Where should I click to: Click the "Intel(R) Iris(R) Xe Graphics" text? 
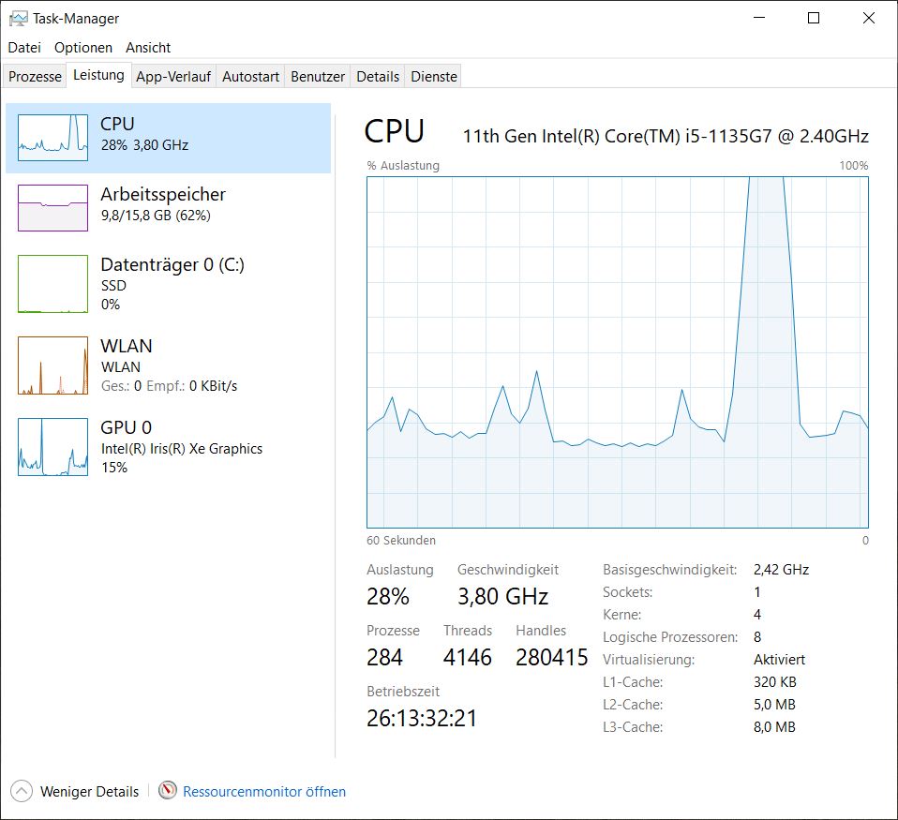coord(182,448)
